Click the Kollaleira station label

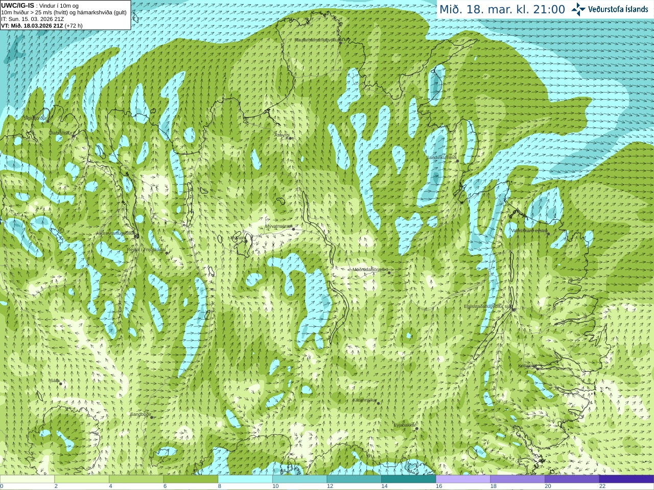527,366
